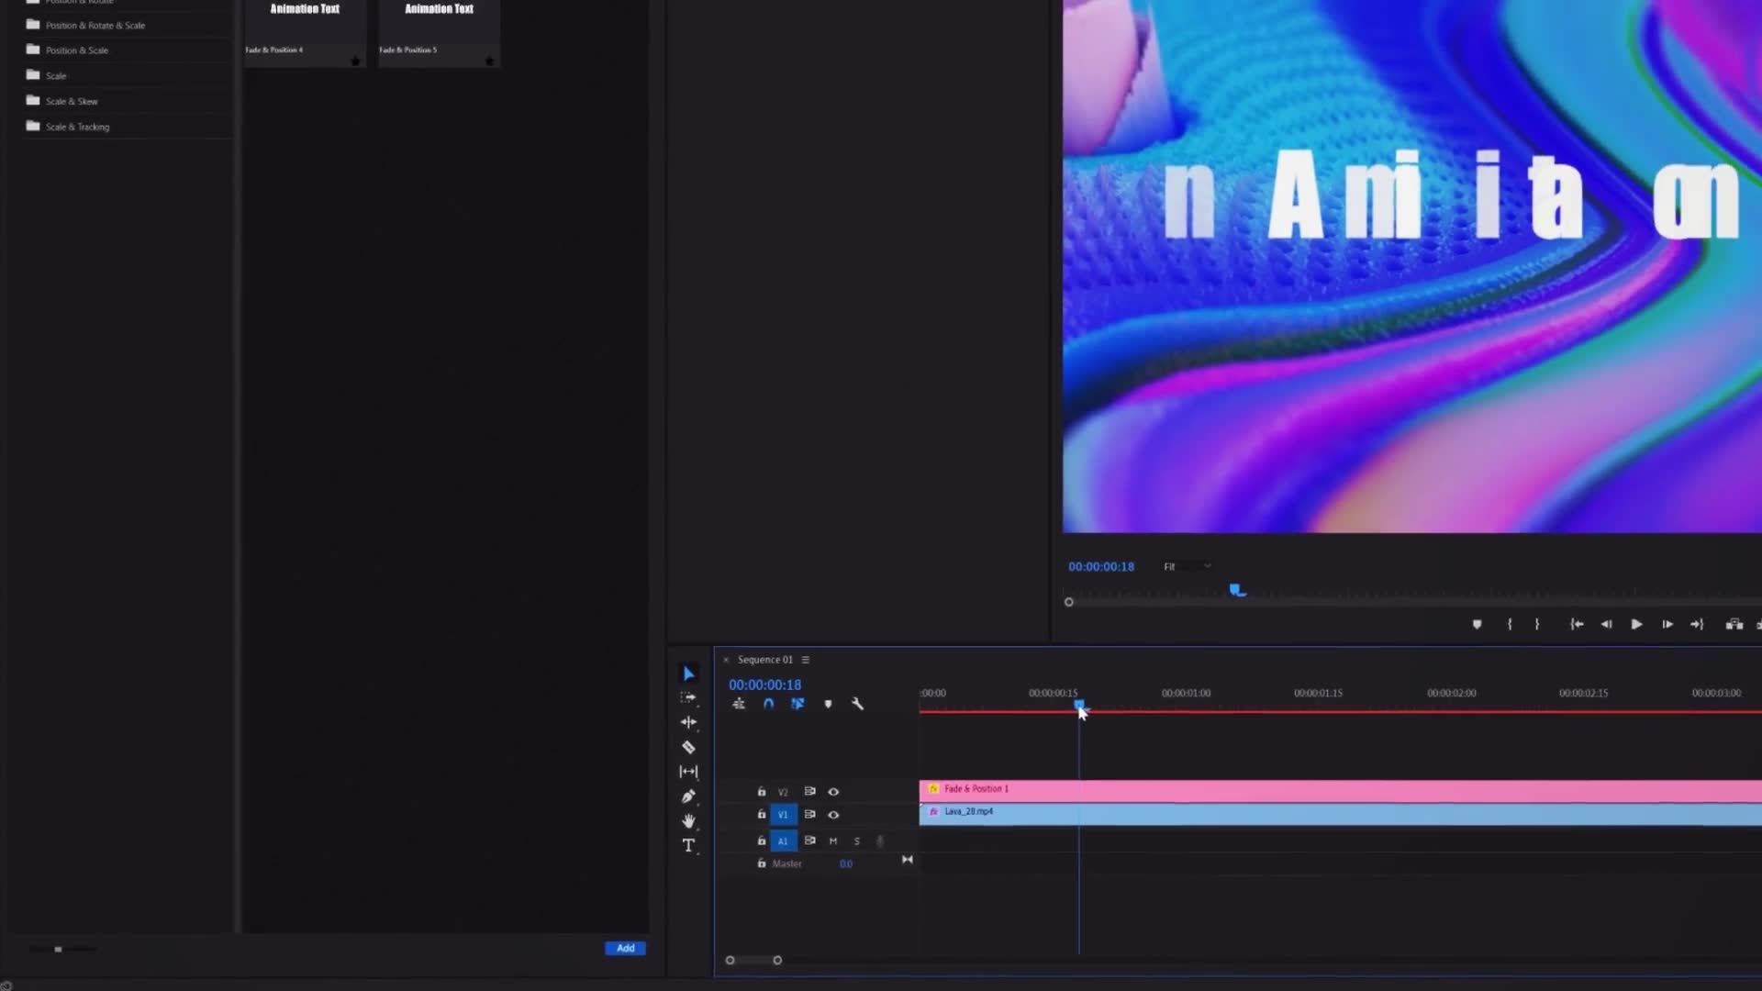The height and width of the screenshot is (991, 1762).
Task: Select the Track Select Forward tool
Action: pos(688,698)
